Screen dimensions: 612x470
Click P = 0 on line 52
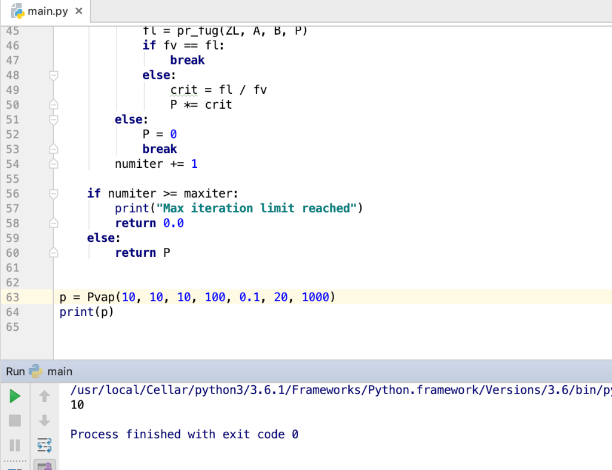coord(160,134)
